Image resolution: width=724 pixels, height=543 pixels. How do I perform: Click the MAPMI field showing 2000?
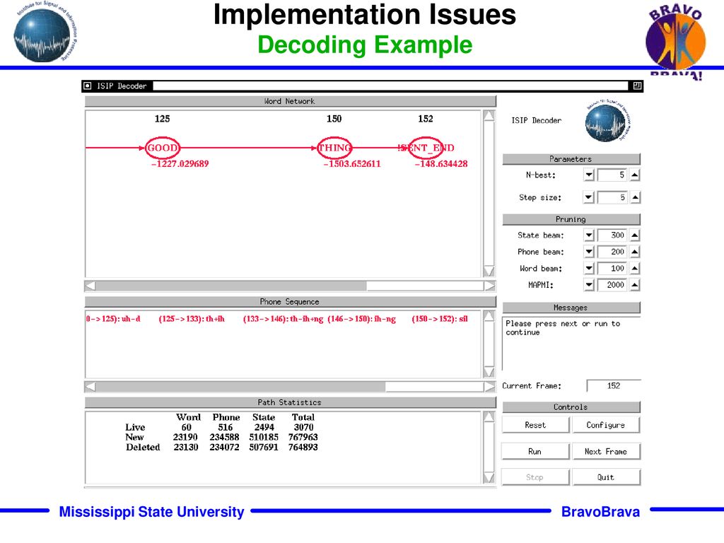pyautogui.click(x=612, y=286)
